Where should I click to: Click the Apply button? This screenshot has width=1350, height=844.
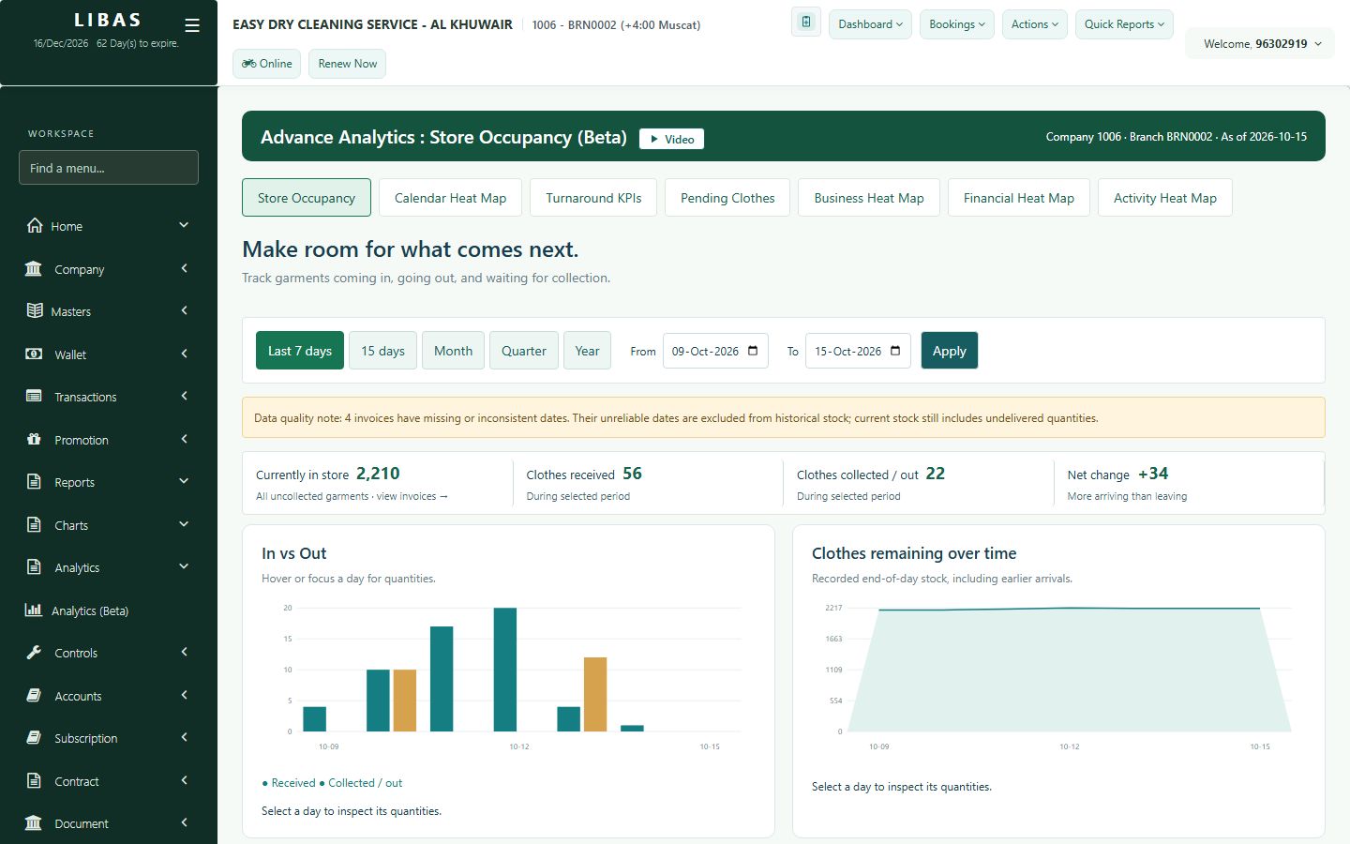pos(949,351)
